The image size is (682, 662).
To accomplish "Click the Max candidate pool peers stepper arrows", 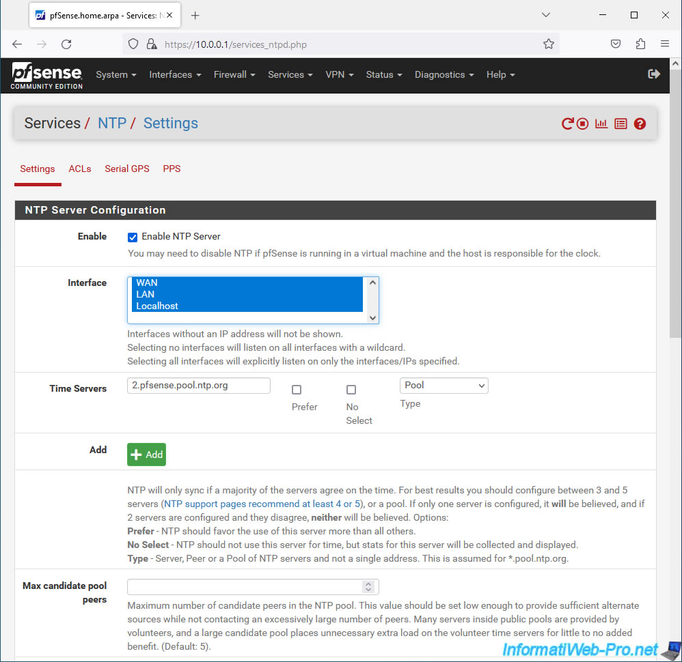I will (x=368, y=588).
